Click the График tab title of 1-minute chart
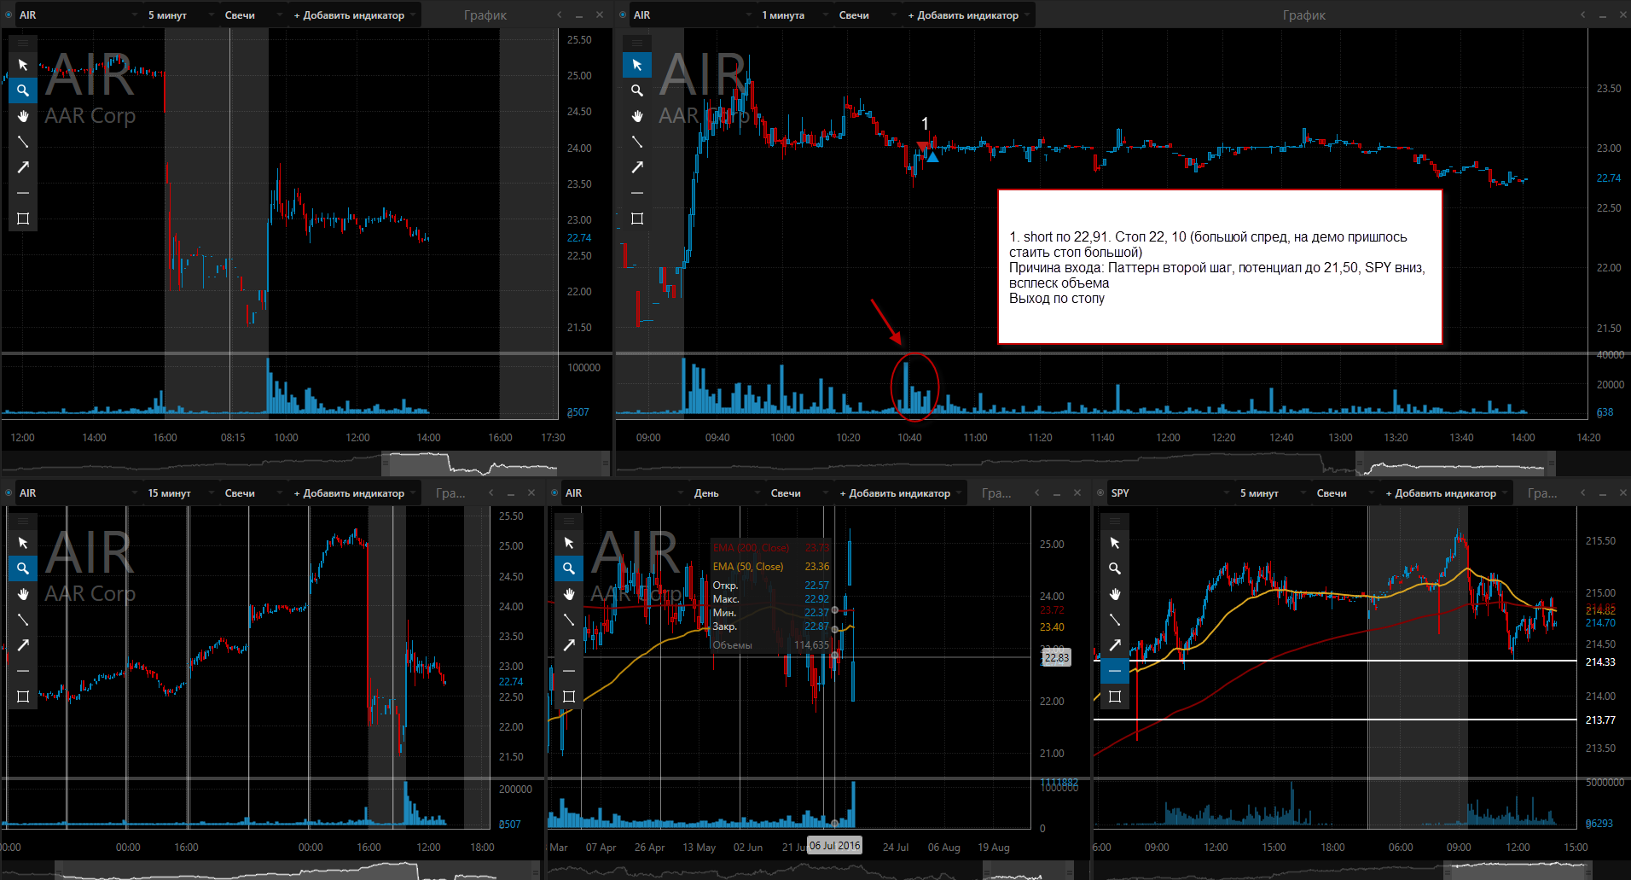The width and height of the screenshot is (1631, 880). [1303, 15]
